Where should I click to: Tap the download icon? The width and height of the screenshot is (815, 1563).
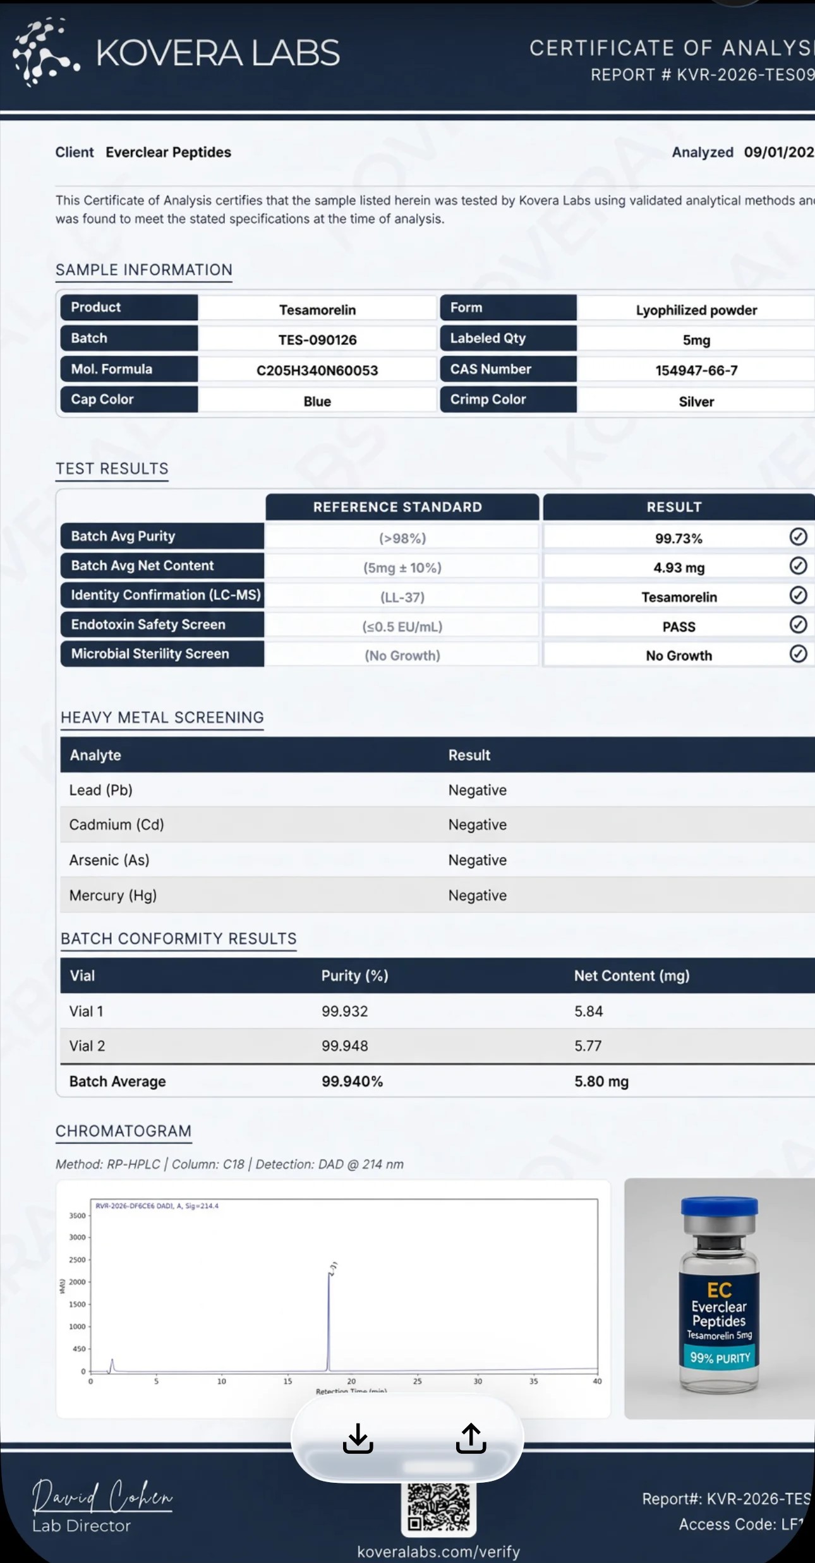pyautogui.click(x=358, y=1438)
